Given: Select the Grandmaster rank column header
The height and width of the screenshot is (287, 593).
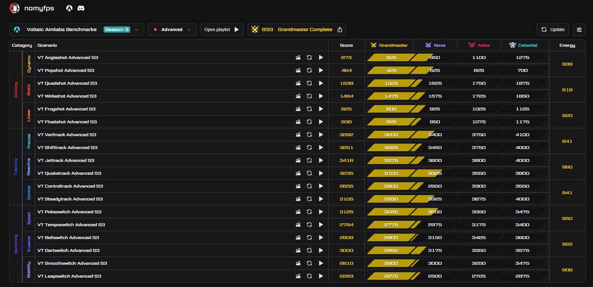Looking at the screenshot, I should [389, 45].
